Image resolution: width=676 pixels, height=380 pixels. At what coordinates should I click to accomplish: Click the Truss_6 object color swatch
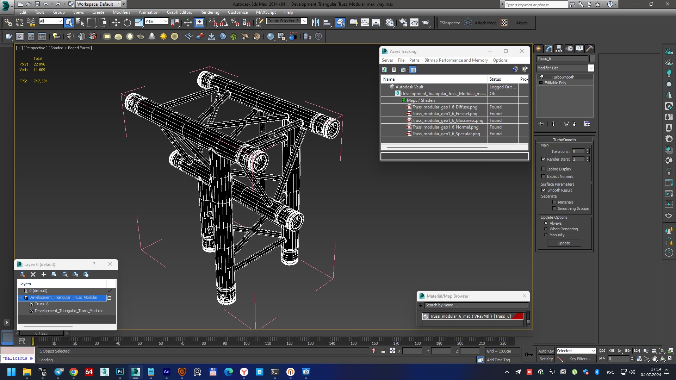(592, 58)
